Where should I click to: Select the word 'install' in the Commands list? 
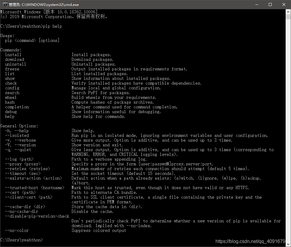[x=14, y=54]
